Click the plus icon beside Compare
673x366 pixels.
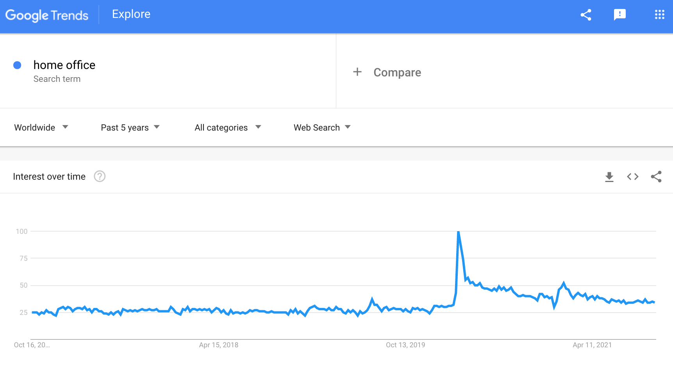(357, 72)
